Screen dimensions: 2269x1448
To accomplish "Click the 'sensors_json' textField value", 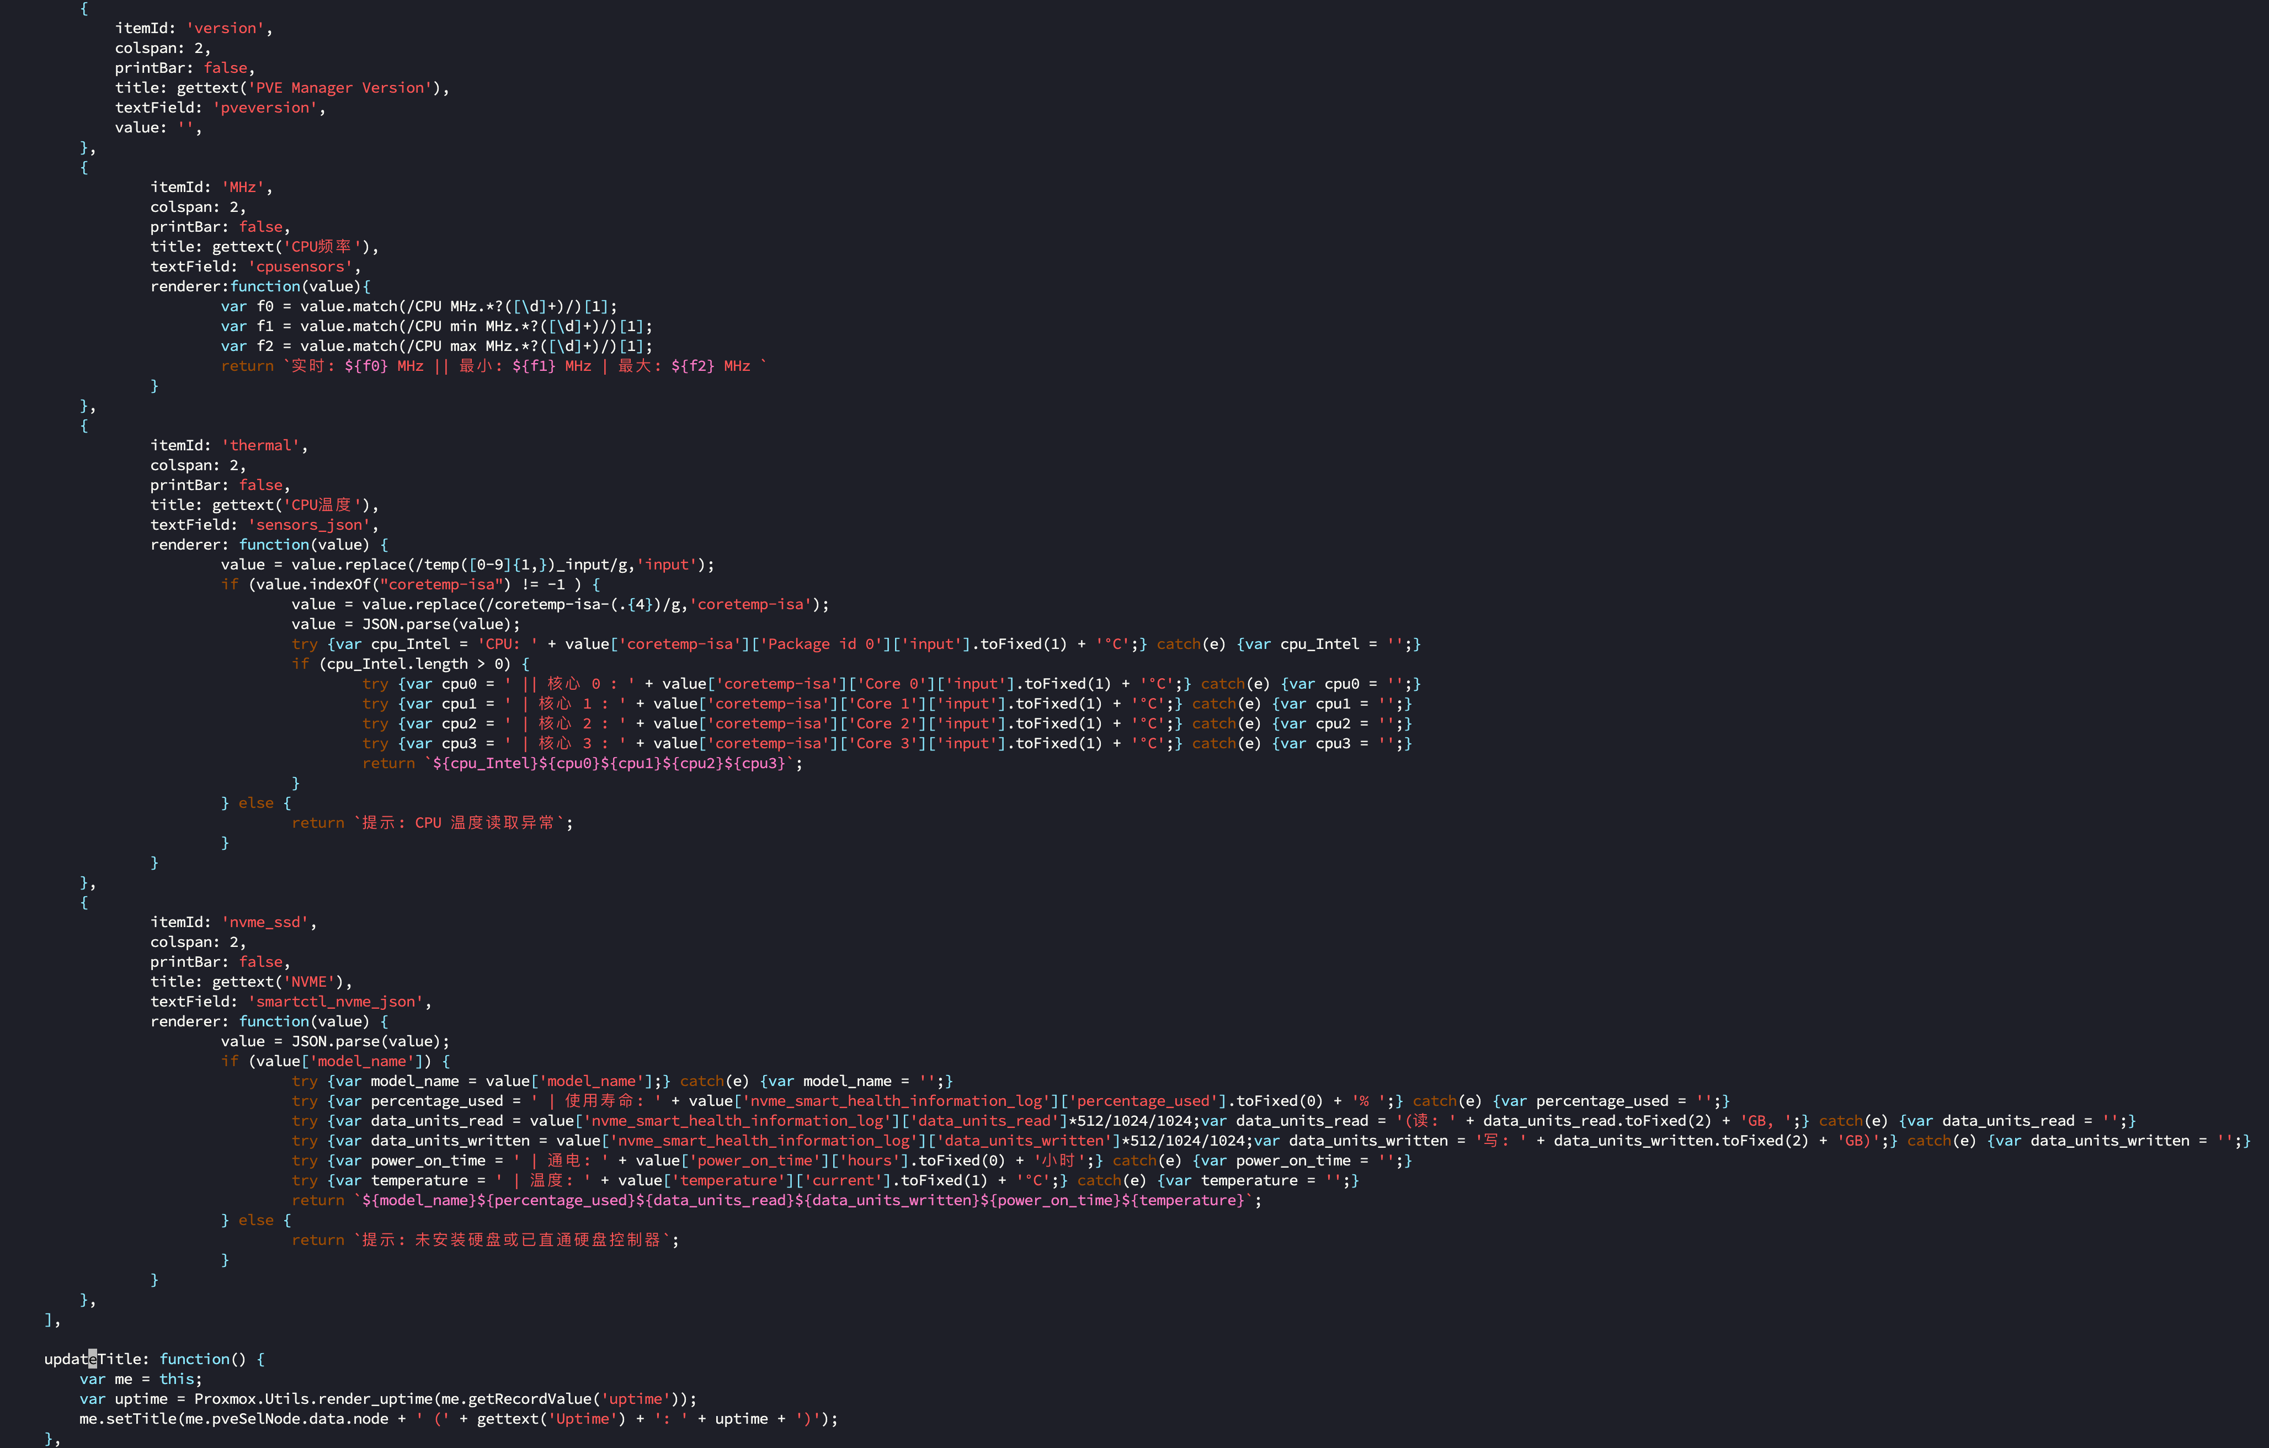I will pyautogui.click(x=309, y=525).
